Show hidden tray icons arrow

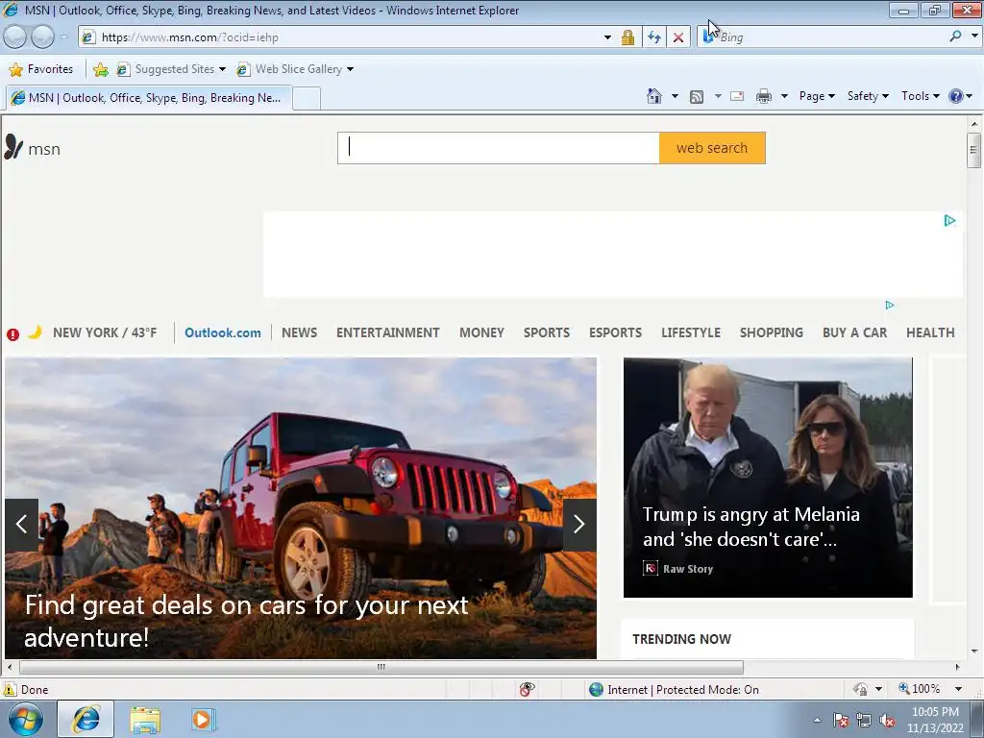[x=817, y=721]
